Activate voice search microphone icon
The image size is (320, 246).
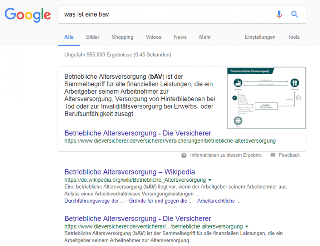tap(279, 14)
